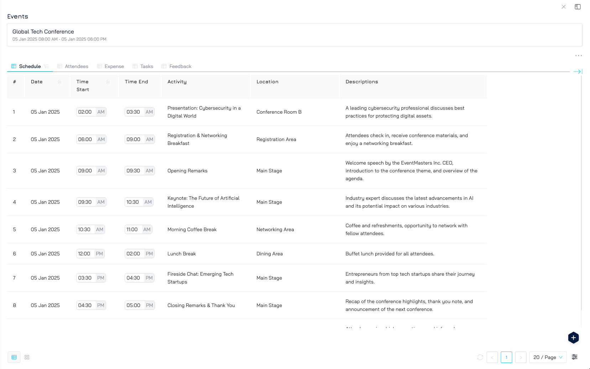Click the collapse arrow at tab bar end

click(x=578, y=72)
